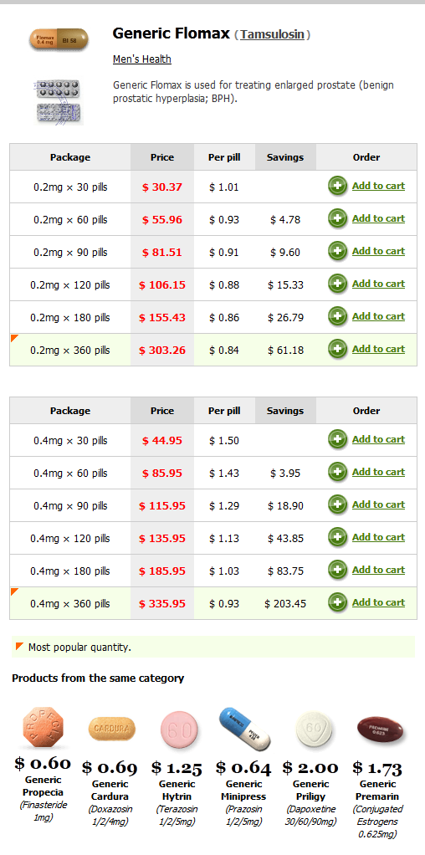This screenshot has height=855, width=425.
Task: Add 0.4mg × 120 pills to cart
Action: point(378,537)
